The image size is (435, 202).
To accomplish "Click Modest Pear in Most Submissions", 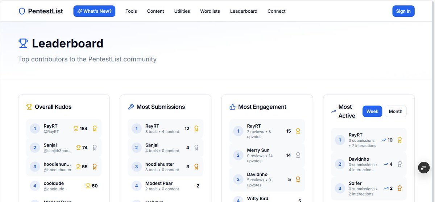I will [x=159, y=183].
